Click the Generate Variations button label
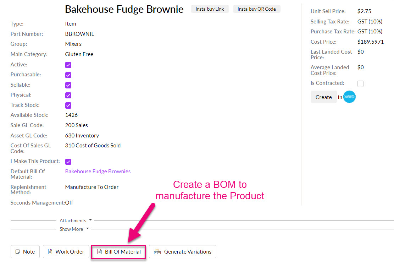Screen dimensions: 394x266 (188, 252)
